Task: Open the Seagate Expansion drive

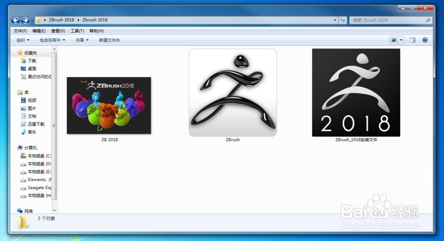Action: (x=40, y=188)
